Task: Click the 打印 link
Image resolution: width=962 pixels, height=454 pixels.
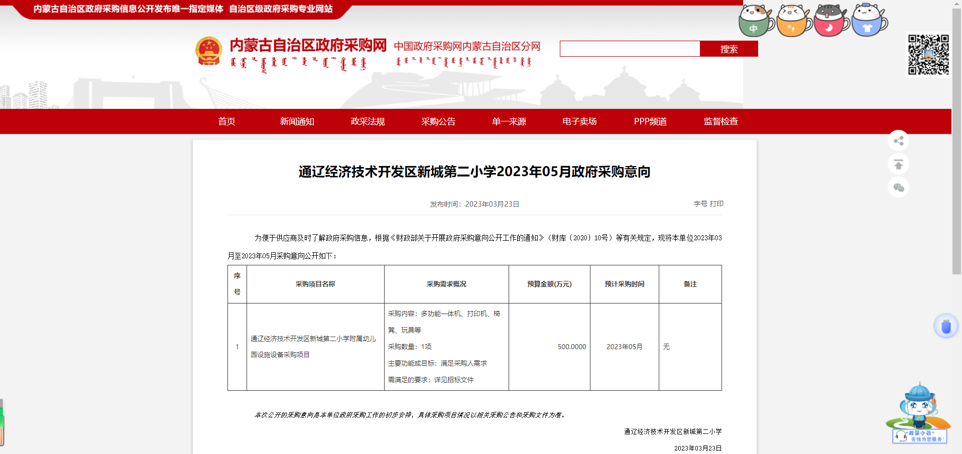Action: pos(716,204)
